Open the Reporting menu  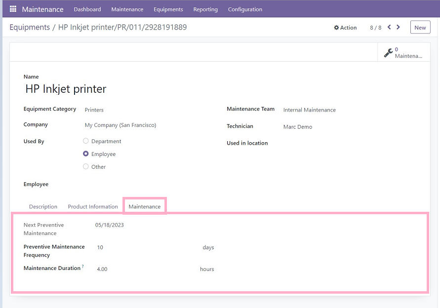pos(205,9)
